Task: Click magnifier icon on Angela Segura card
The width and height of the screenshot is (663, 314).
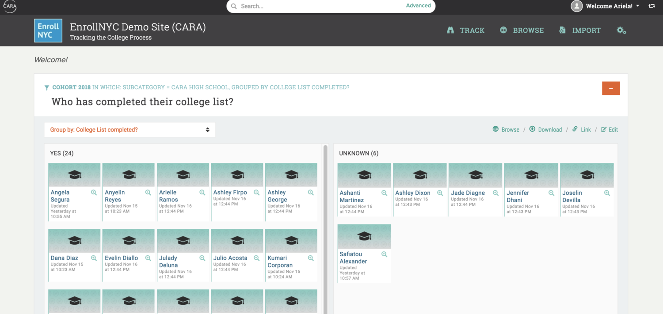Action: [x=94, y=193]
